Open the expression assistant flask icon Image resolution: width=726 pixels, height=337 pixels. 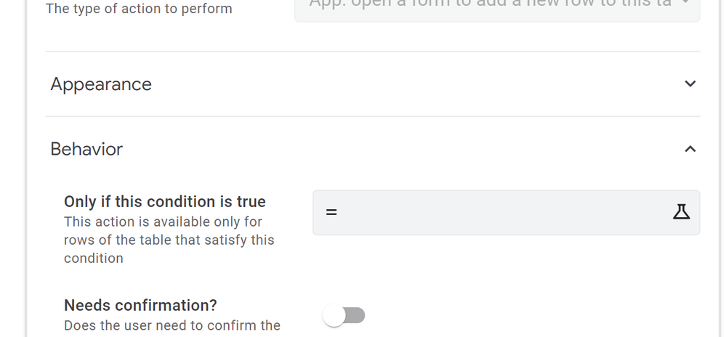tap(681, 212)
